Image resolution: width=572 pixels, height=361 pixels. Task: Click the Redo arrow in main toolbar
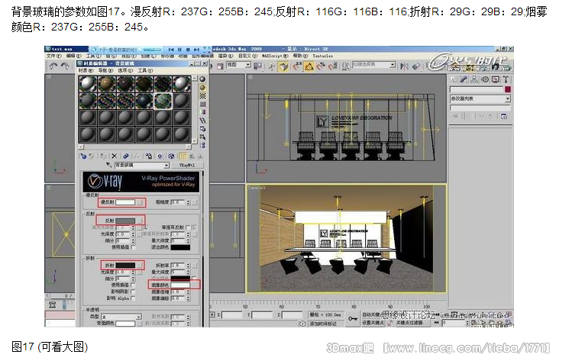pyautogui.click(x=65, y=66)
